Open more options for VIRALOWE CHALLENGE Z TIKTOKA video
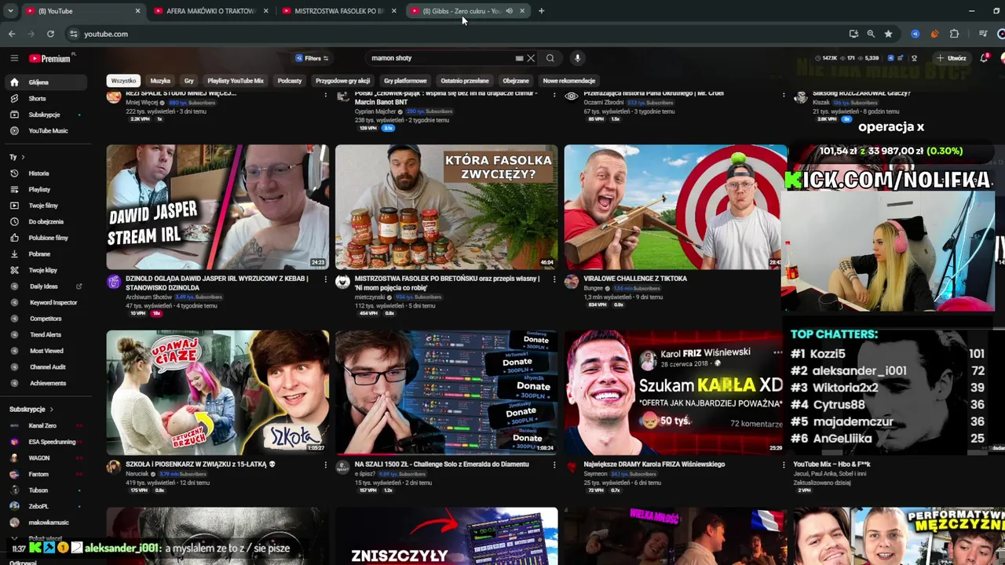 point(783,279)
